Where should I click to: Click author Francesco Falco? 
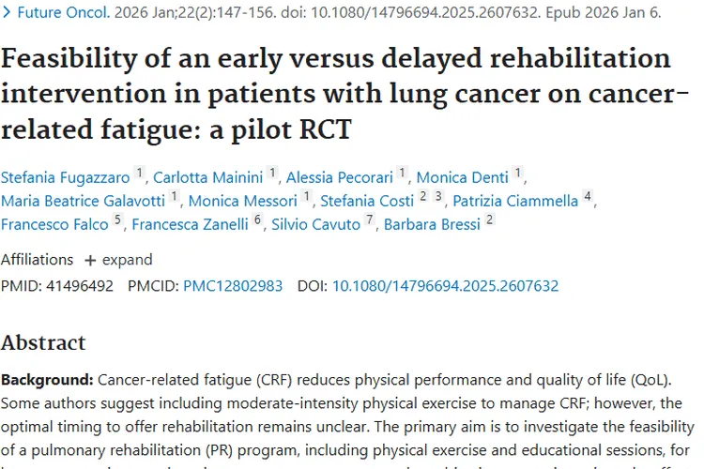point(54,224)
